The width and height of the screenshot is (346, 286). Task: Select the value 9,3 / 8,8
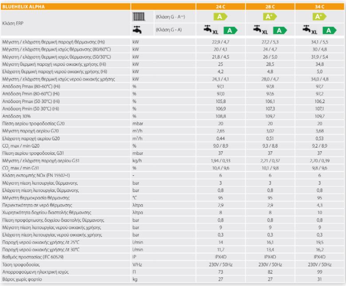(x=270, y=146)
